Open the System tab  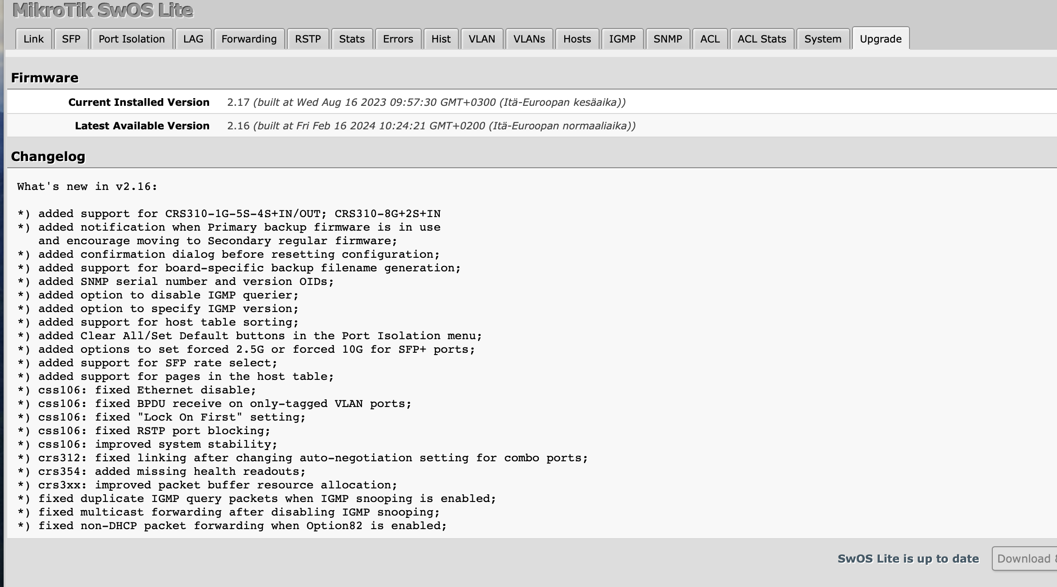point(823,39)
